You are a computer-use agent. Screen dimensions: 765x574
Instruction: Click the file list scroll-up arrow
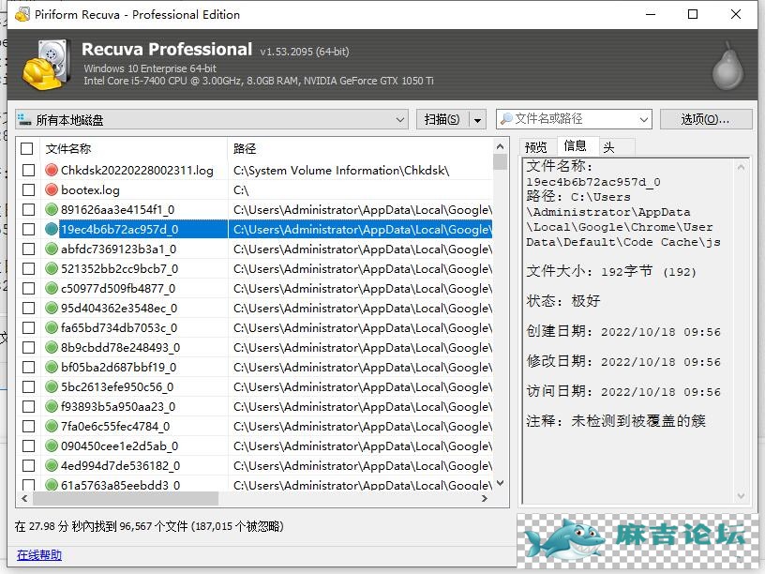[500, 146]
